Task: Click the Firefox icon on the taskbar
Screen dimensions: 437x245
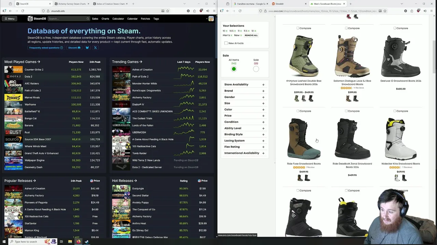Action: click(x=78, y=242)
